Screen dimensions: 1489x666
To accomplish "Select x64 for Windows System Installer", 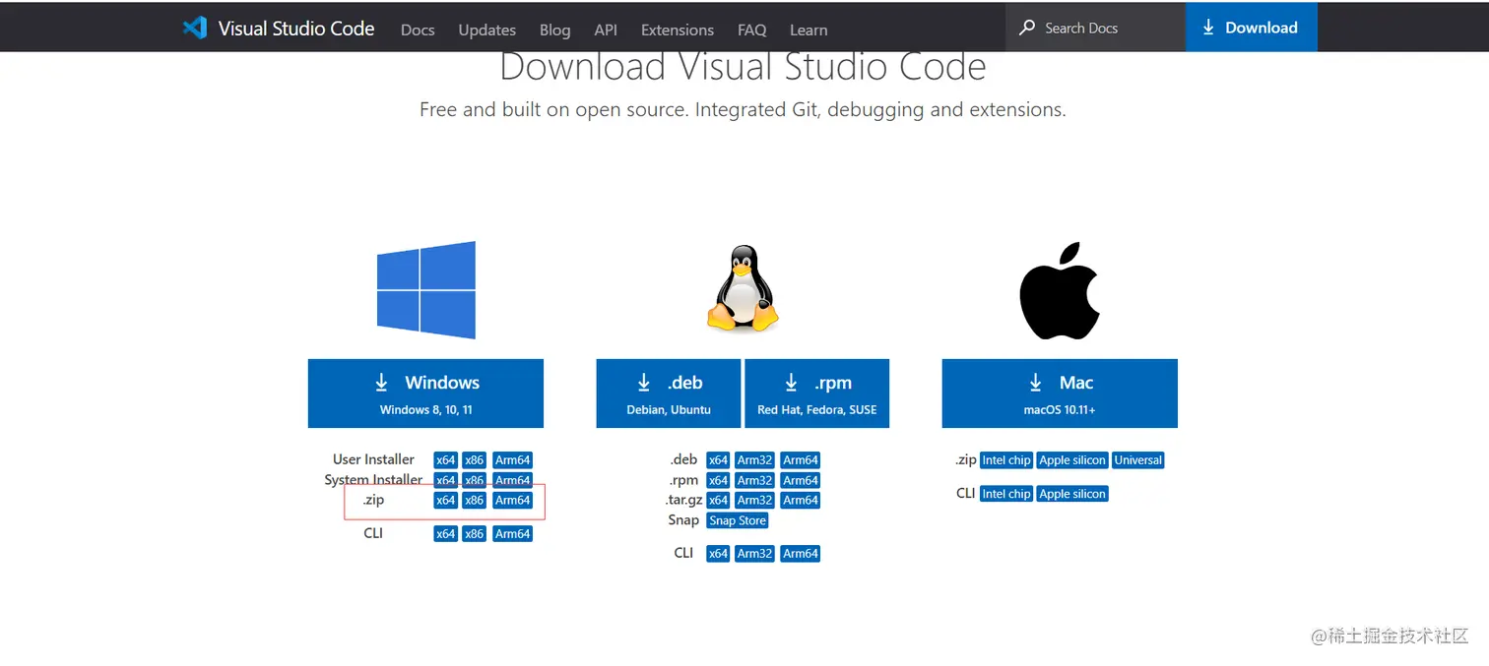I will coord(446,480).
